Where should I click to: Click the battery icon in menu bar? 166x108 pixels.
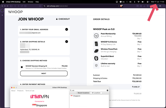click(143, 2)
